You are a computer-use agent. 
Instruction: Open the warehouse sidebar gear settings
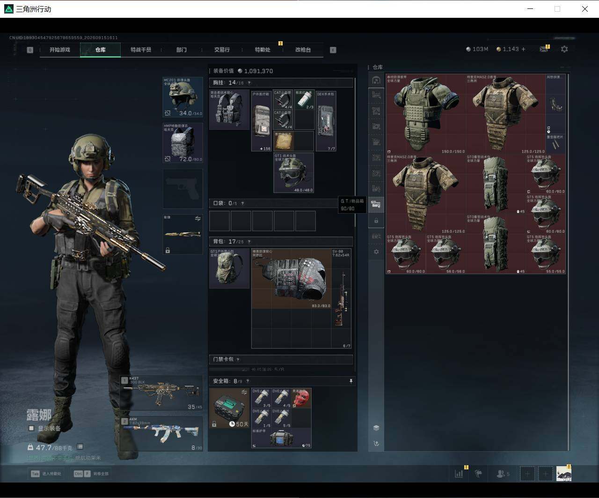click(376, 252)
